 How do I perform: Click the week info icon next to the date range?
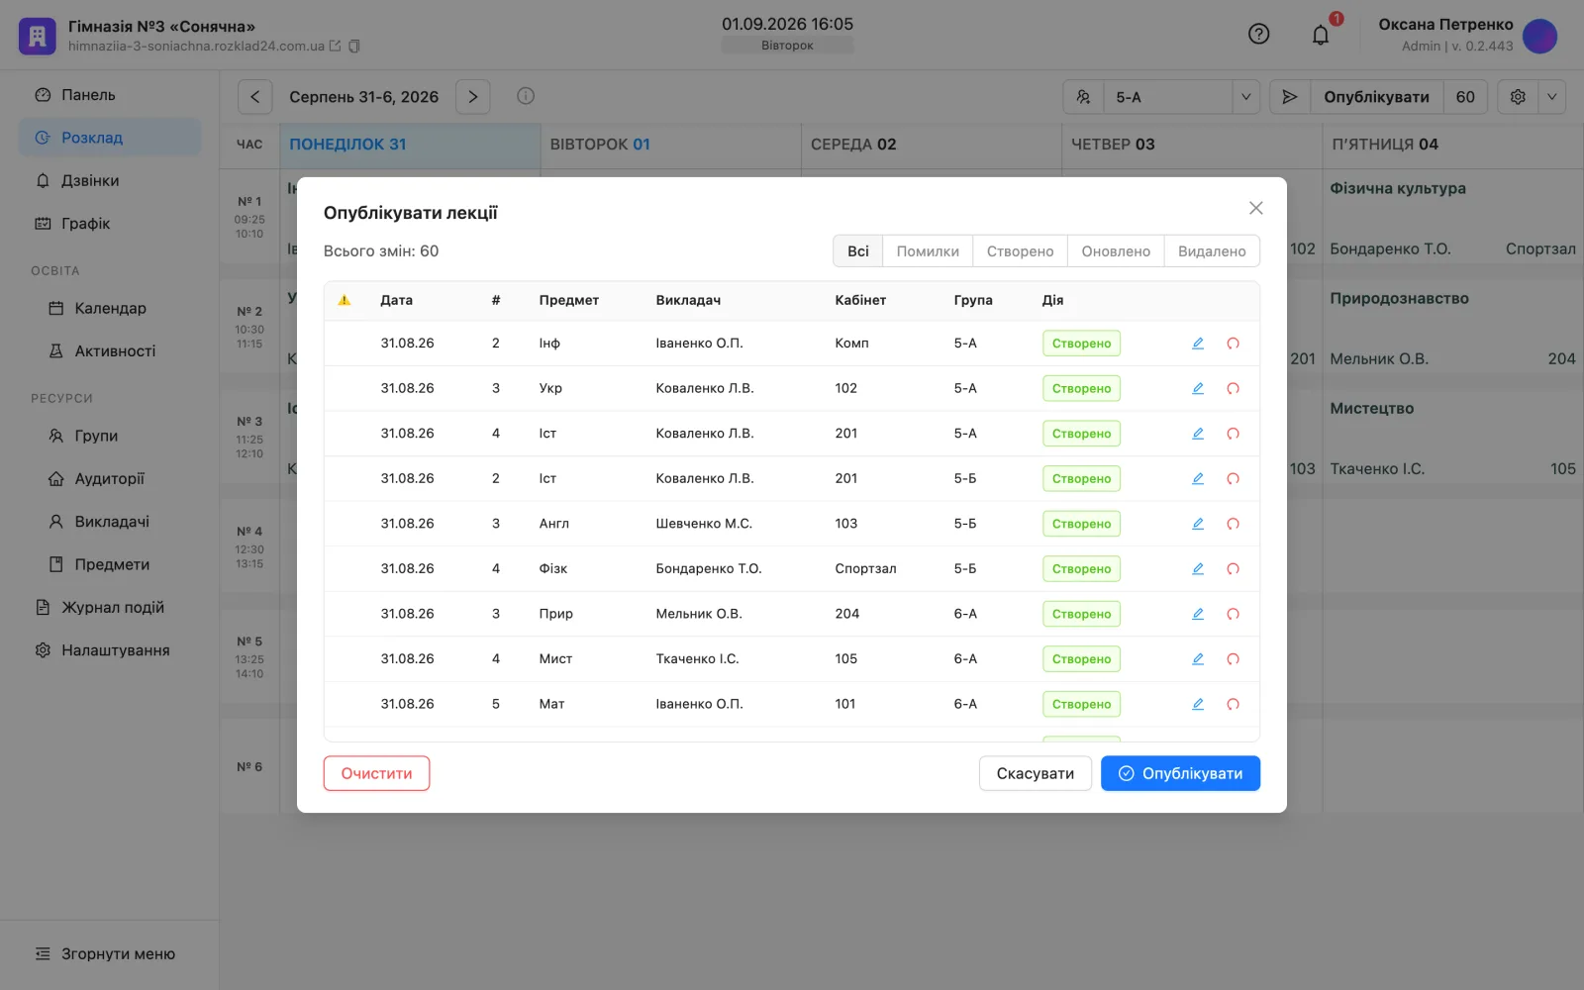point(526,96)
